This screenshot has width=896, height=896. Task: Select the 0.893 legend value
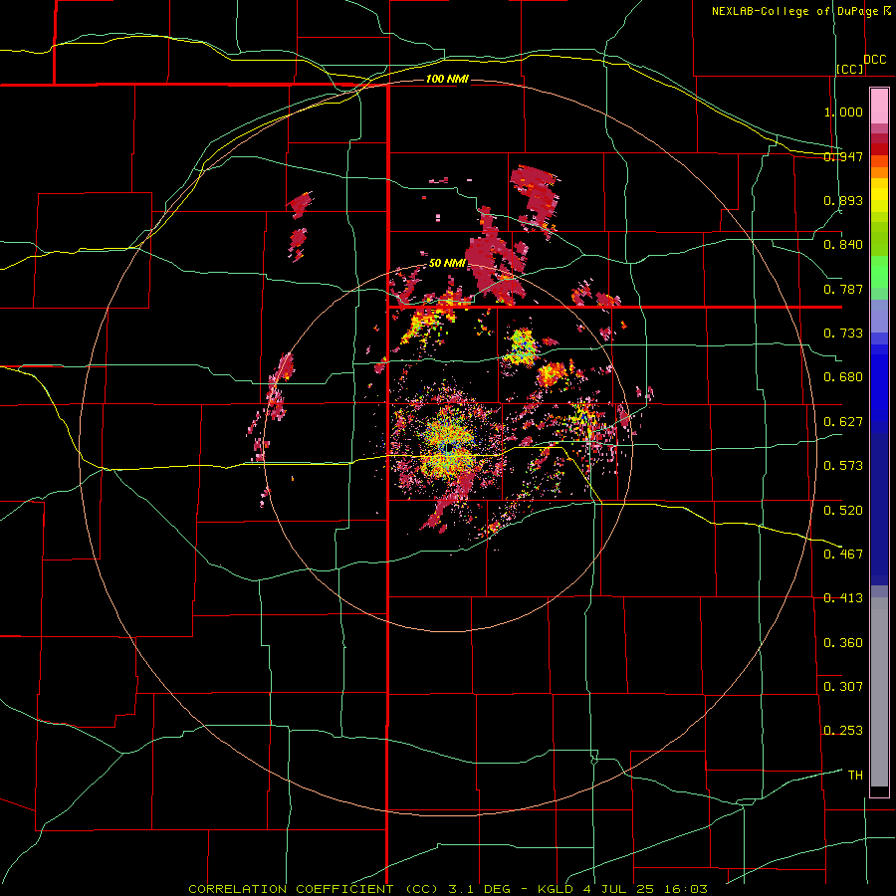click(x=843, y=200)
